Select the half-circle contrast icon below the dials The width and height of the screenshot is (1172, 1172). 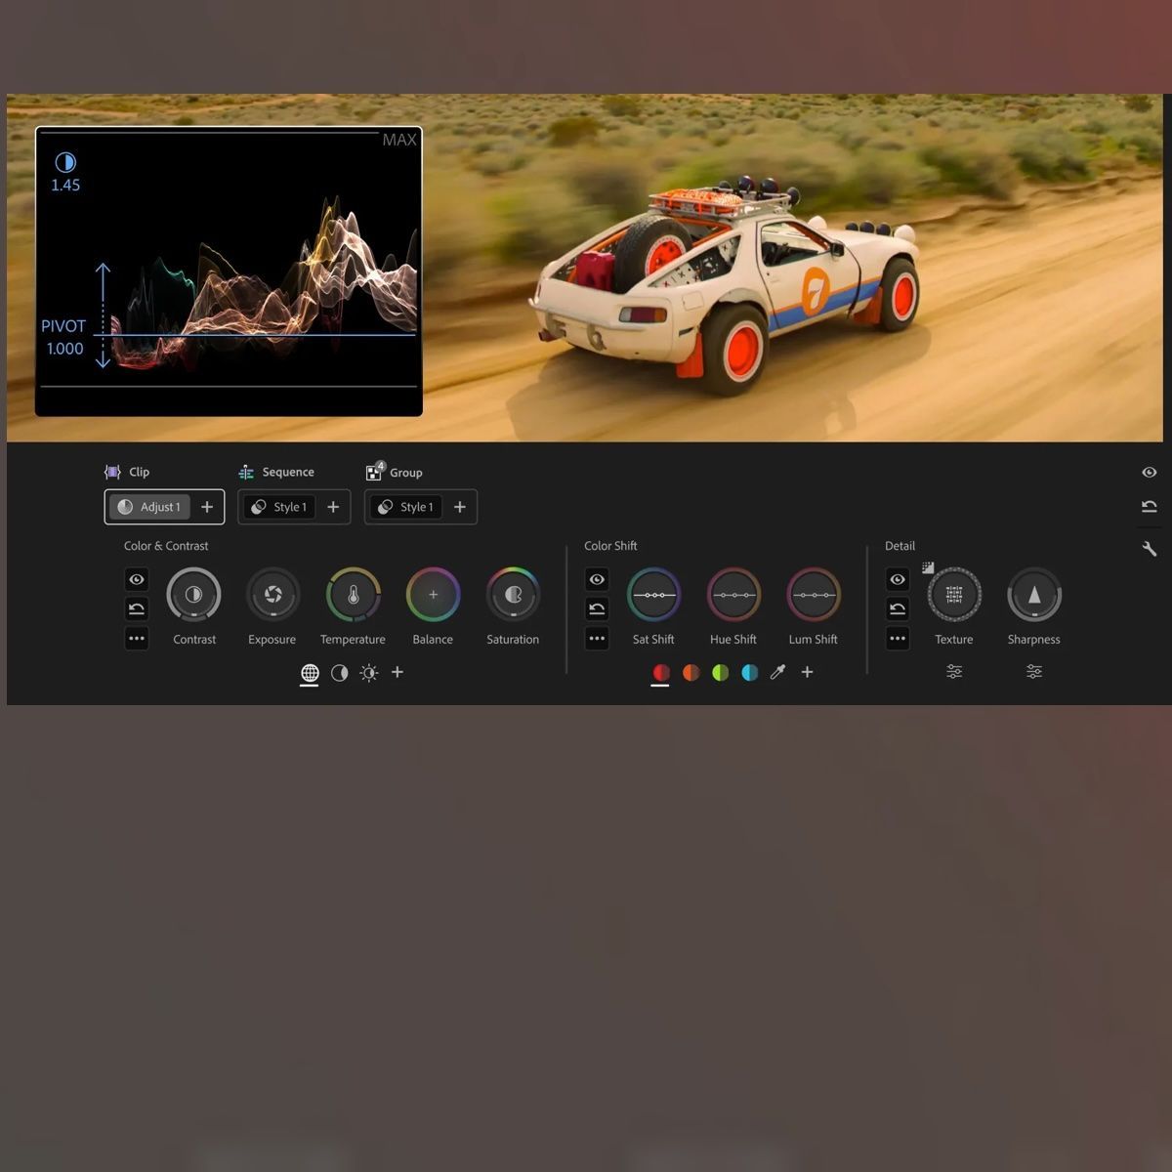[x=339, y=672]
